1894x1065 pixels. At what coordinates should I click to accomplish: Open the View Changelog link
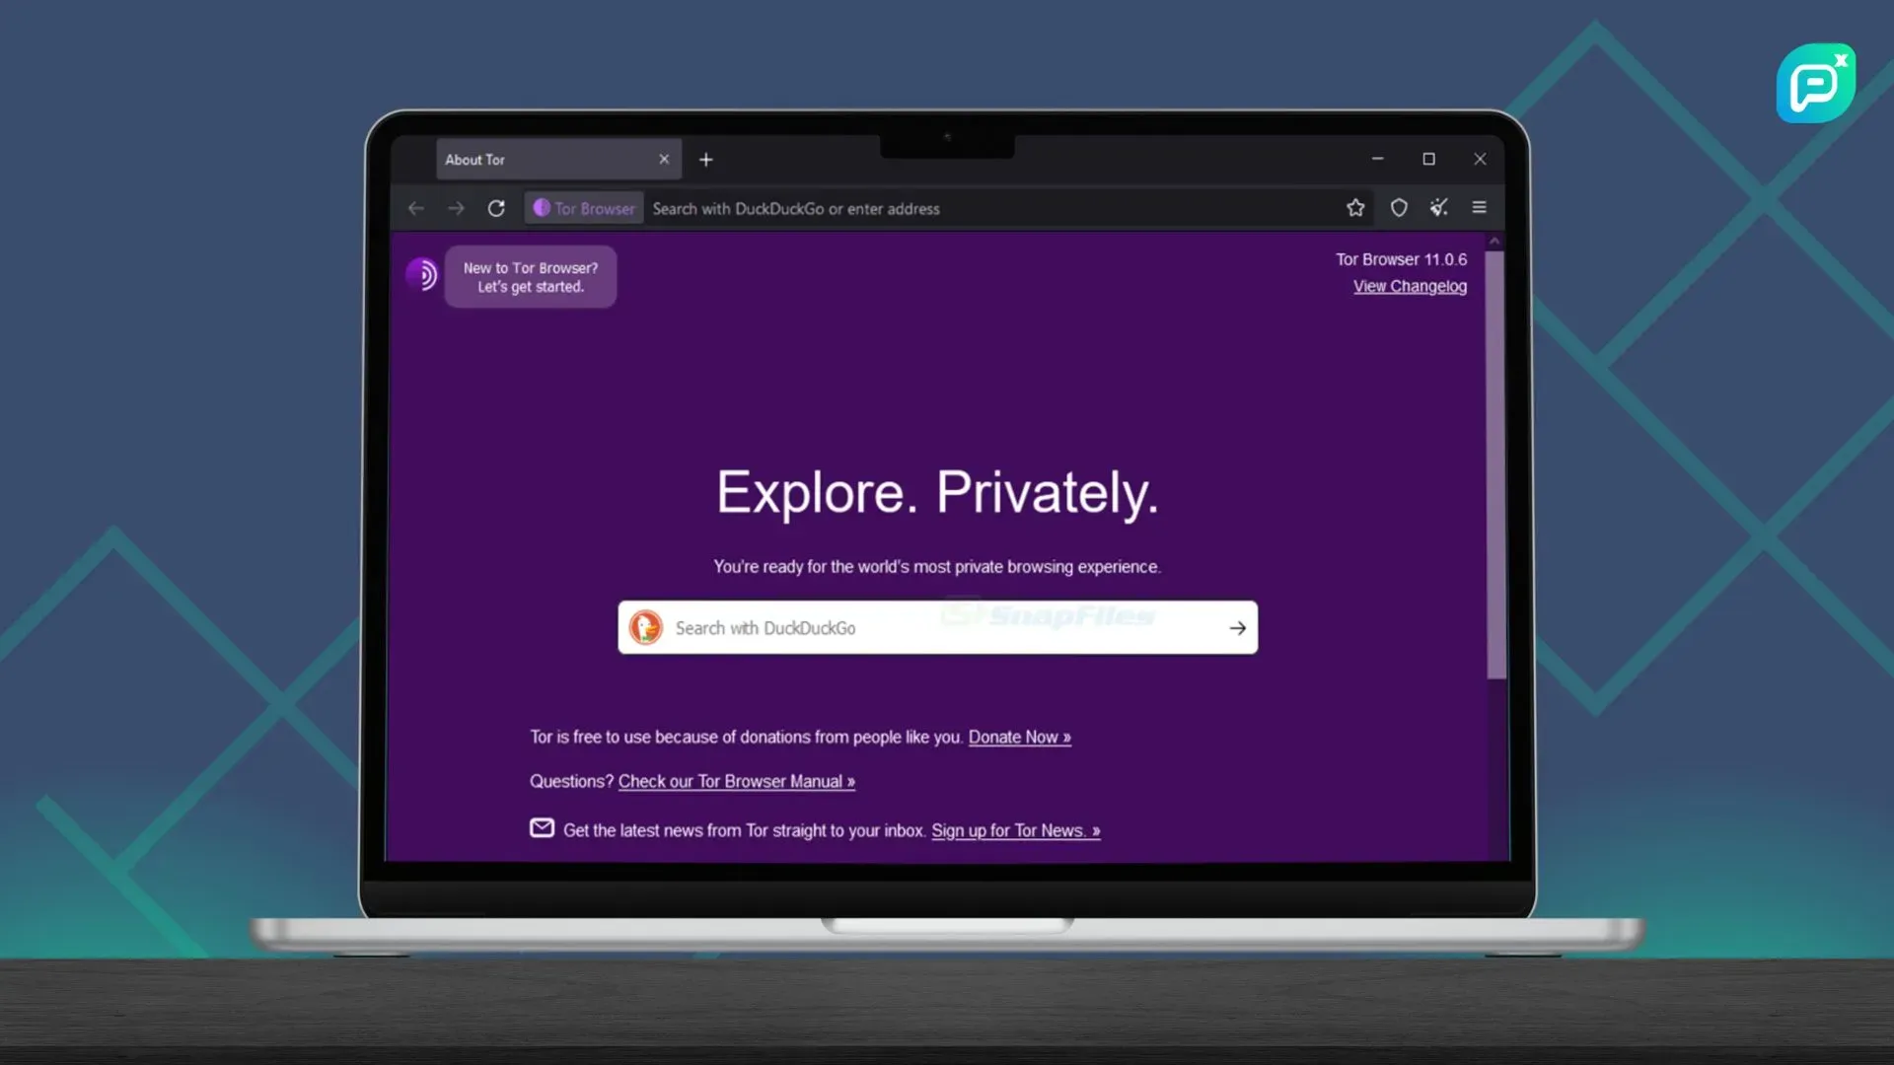1410,286
